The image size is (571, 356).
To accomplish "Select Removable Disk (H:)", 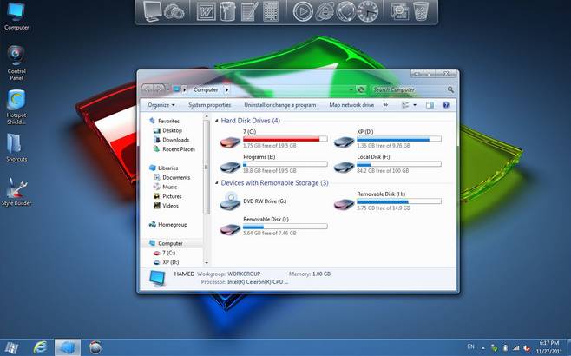I will pos(387,201).
